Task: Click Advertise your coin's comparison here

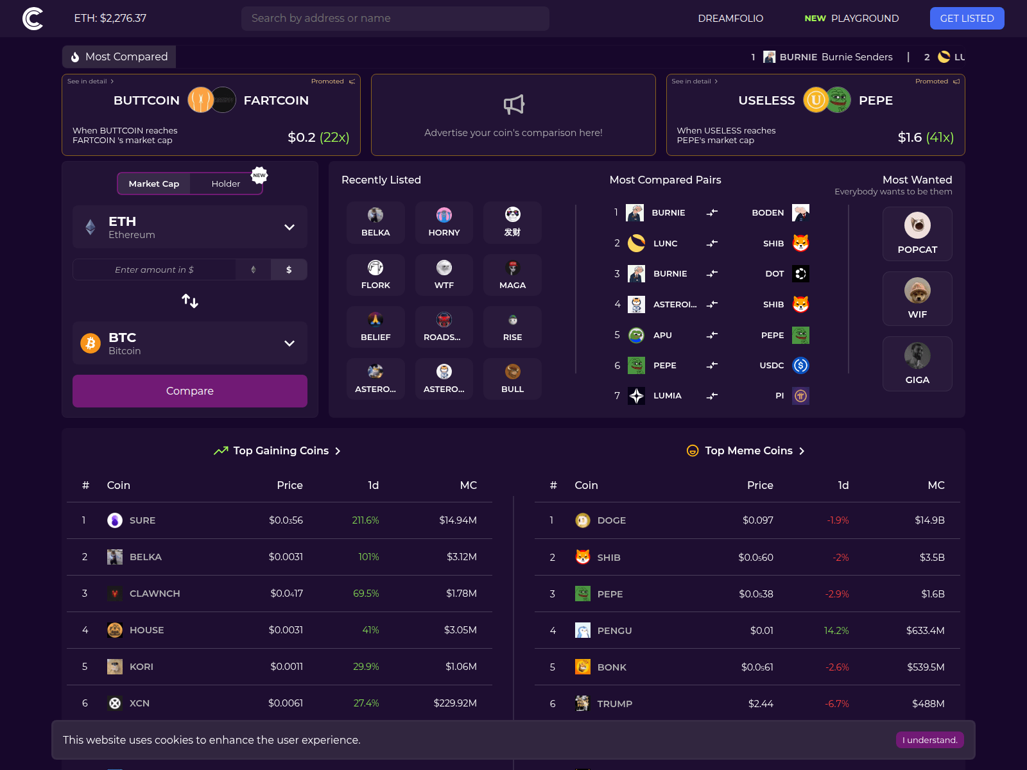Action: 513,133
